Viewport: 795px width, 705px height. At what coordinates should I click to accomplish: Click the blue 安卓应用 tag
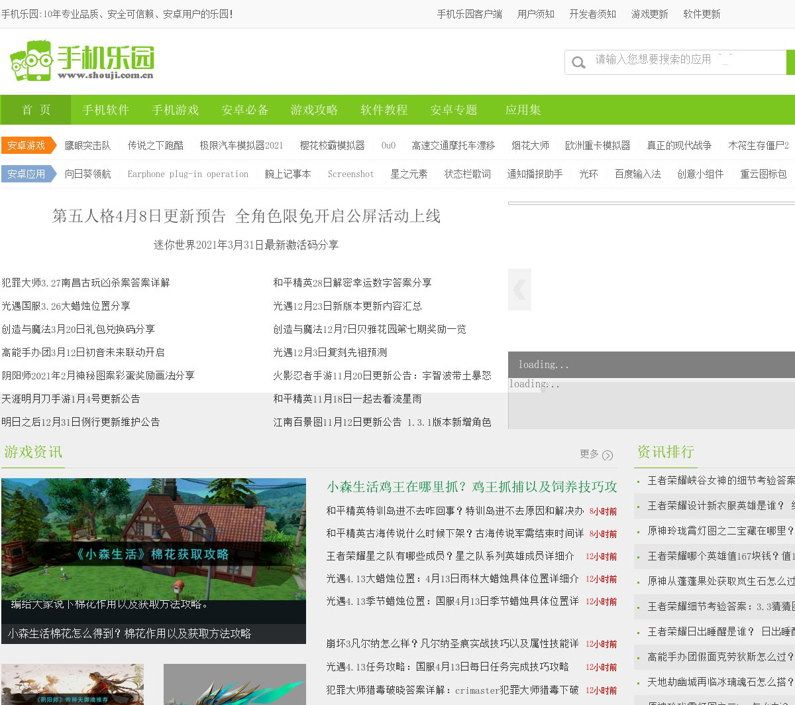[27, 174]
